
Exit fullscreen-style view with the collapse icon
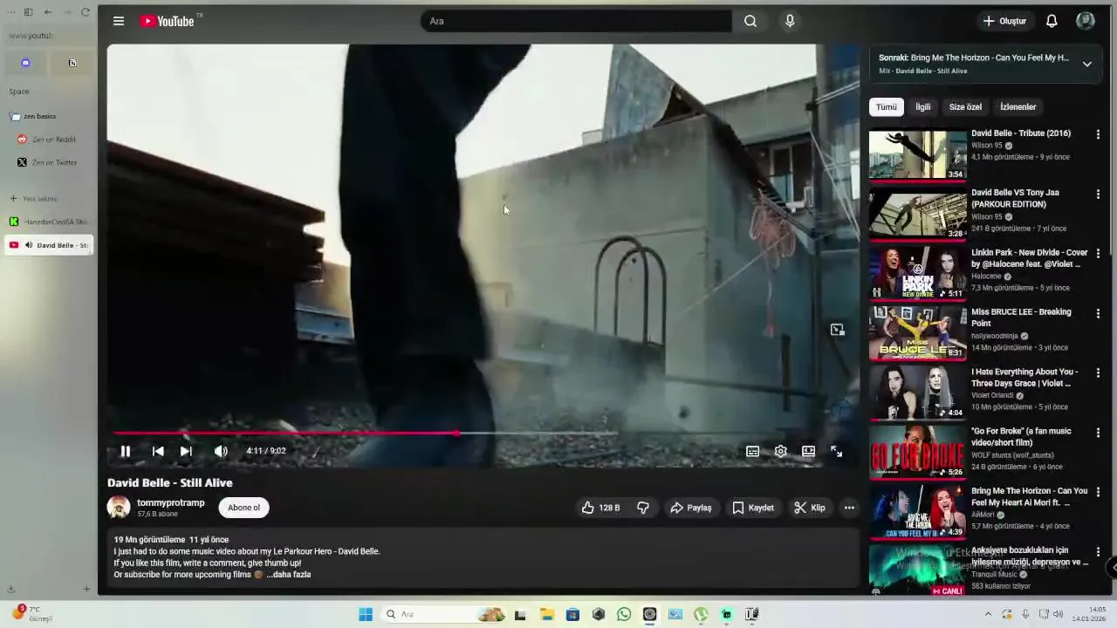tap(836, 451)
